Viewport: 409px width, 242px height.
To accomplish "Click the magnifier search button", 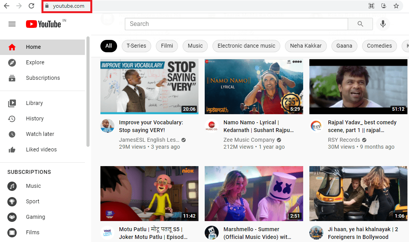I will pos(360,24).
